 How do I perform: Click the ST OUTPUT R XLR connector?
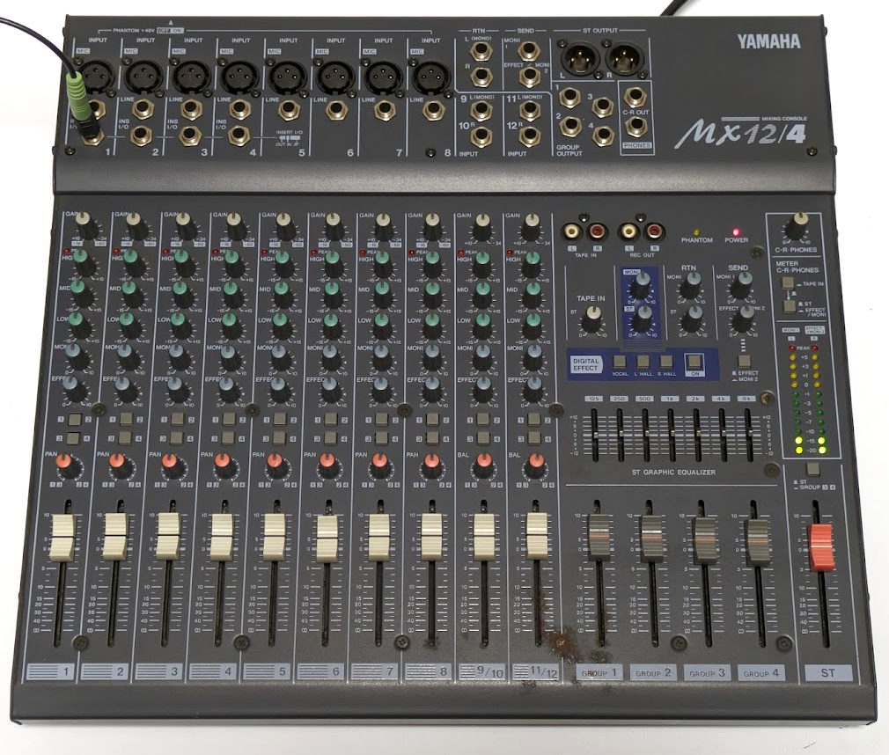[x=625, y=57]
